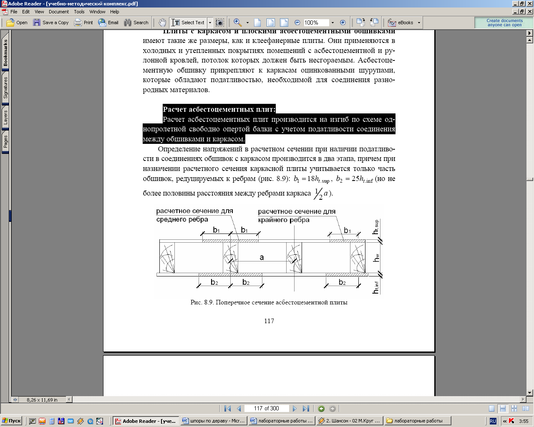Open the Start (Пуск) menu

pyautogui.click(x=11, y=421)
